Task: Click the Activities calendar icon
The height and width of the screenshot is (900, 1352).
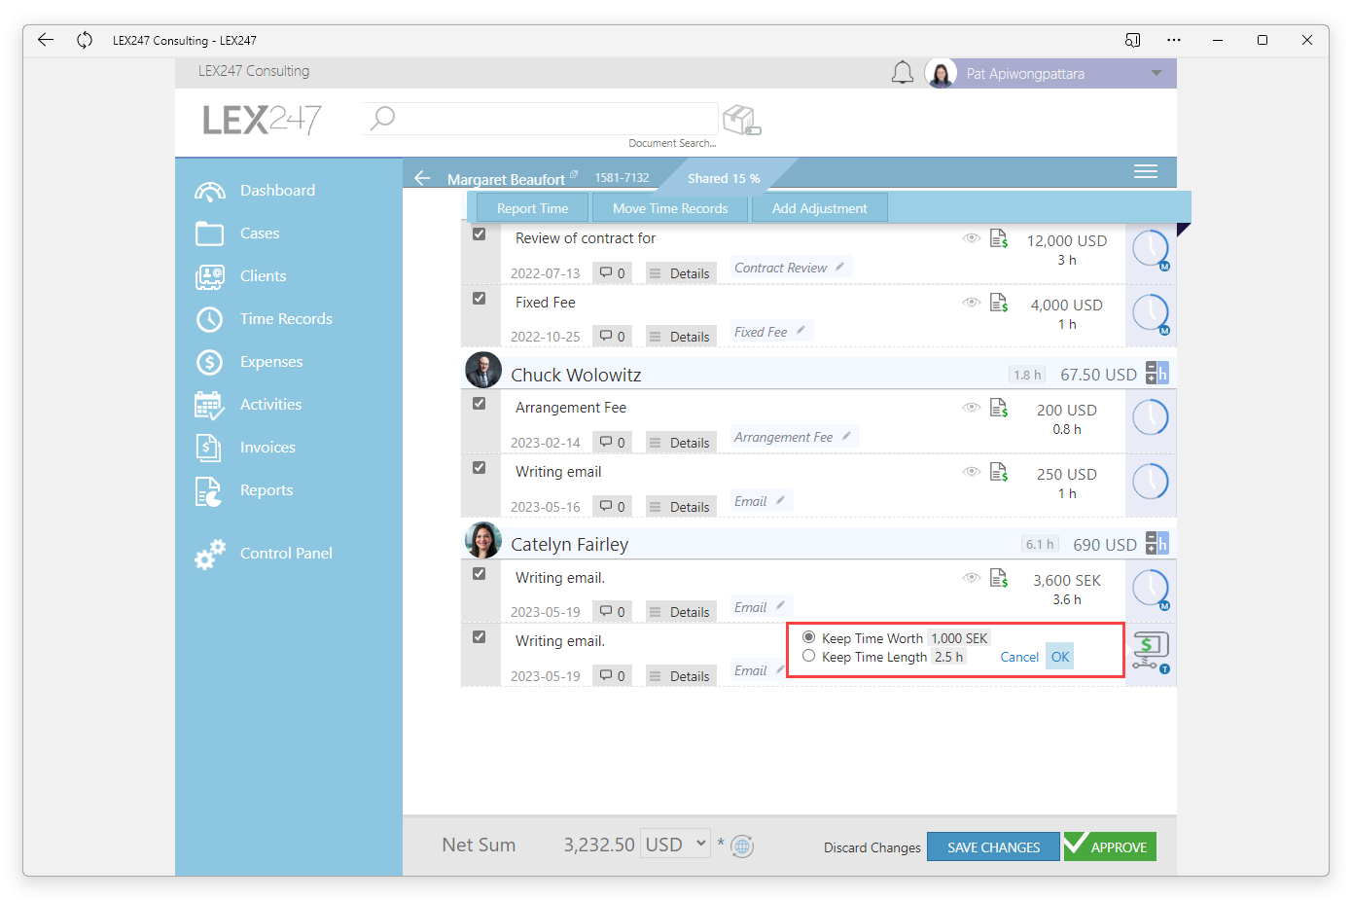Action: coord(209,405)
